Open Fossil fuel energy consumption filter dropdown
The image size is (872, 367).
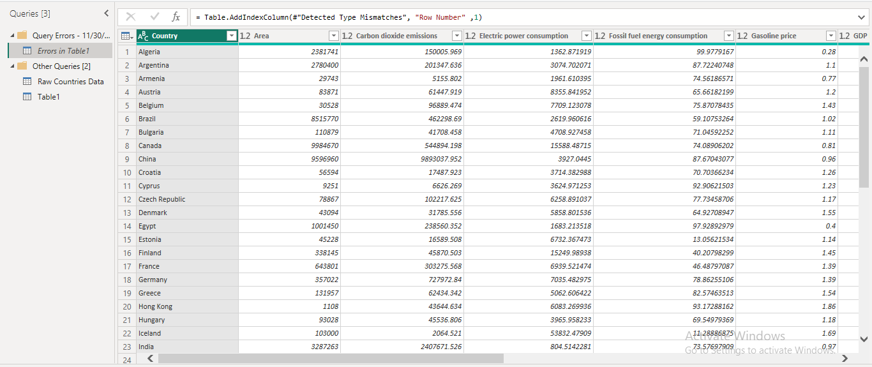pyautogui.click(x=728, y=36)
